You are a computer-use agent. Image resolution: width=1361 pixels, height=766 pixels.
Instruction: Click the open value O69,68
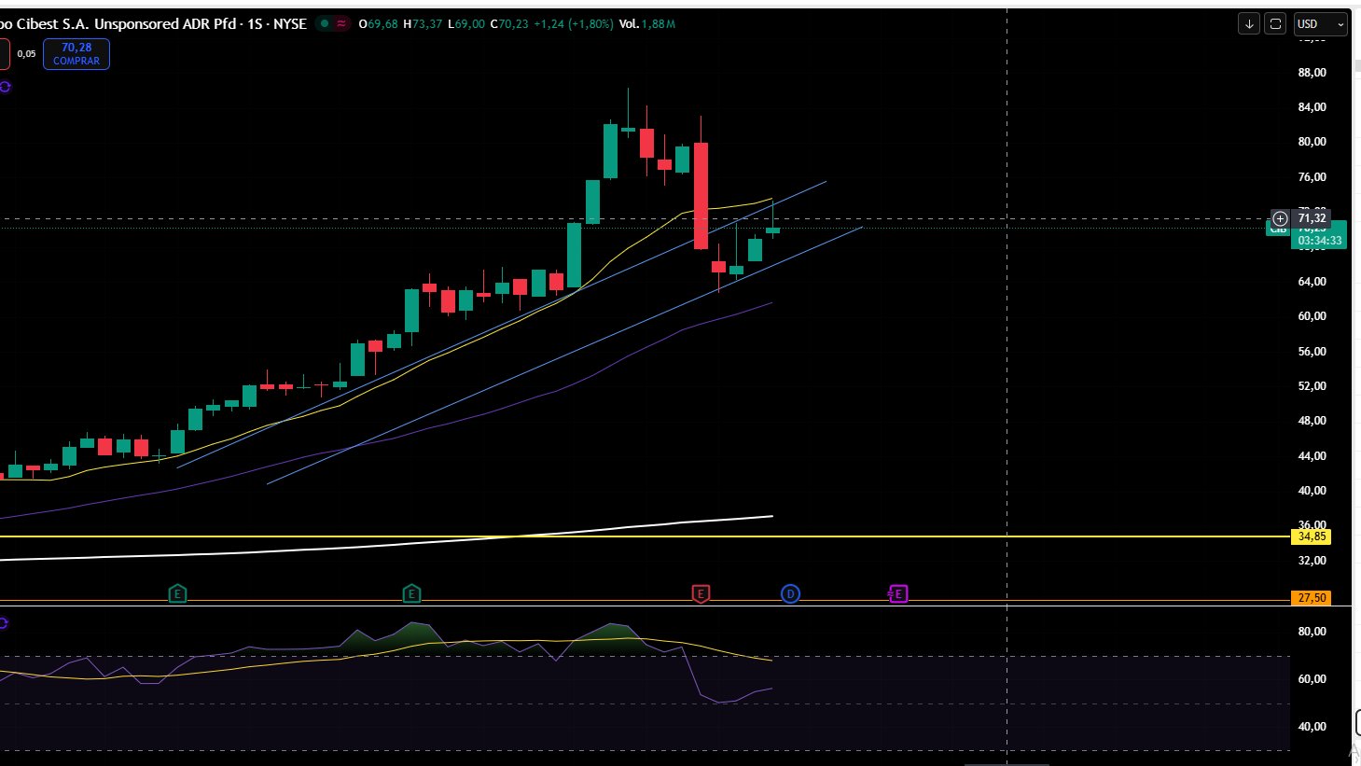coord(379,24)
